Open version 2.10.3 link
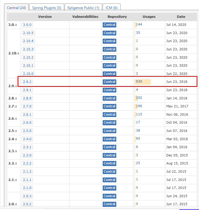Screen dimensions: 199x210 [28, 49]
